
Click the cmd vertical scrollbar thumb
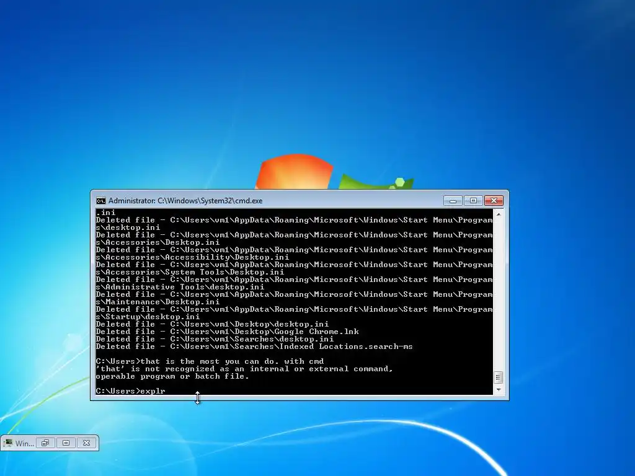[x=499, y=377]
